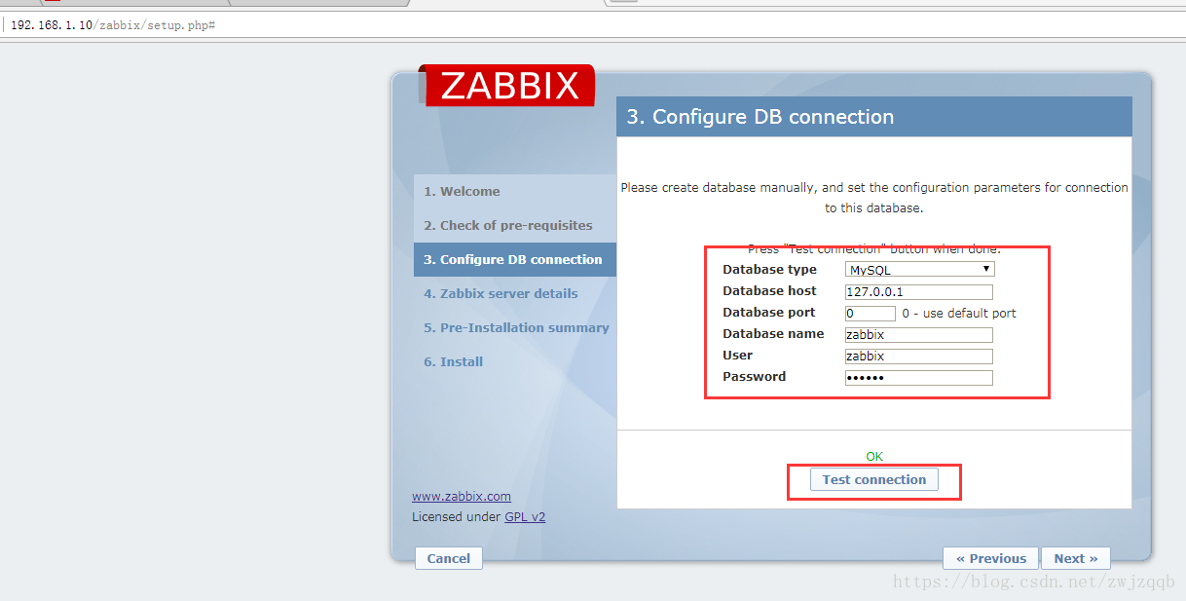Click the User input field
Screen dimensions: 1186x601
click(919, 357)
